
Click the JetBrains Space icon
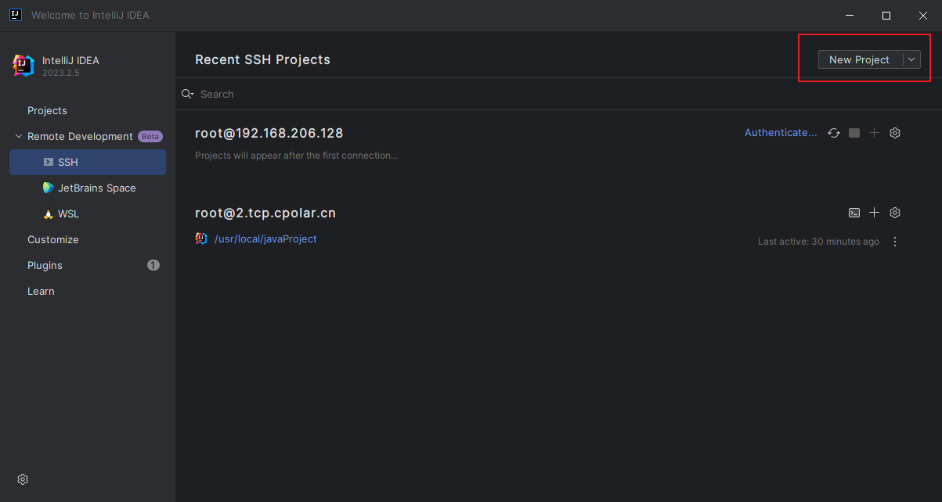point(49,188)
